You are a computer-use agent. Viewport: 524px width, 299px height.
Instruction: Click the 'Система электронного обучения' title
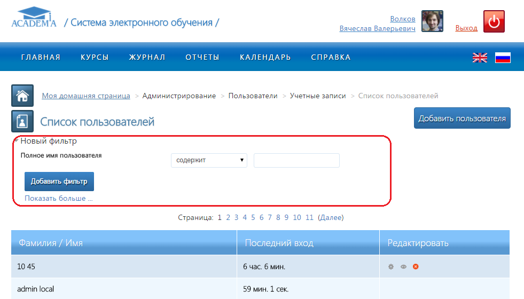tap(142, 22)
